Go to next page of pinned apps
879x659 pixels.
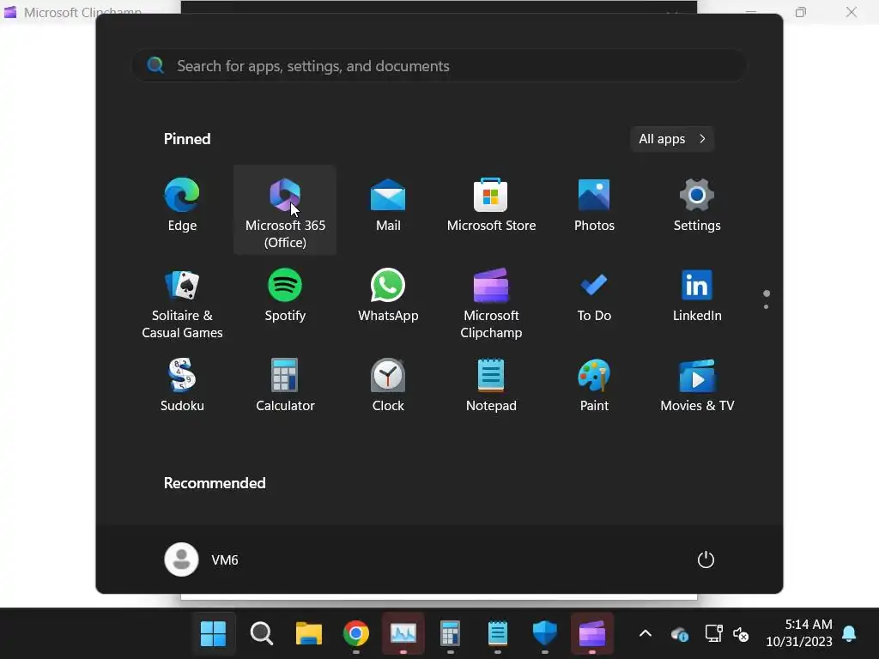(x=766, y=306)
